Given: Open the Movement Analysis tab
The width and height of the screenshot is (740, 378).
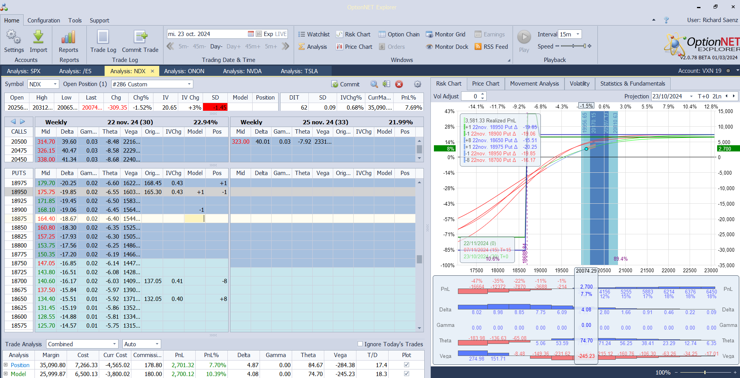Looking at the screenshot, I should [534, 84].
